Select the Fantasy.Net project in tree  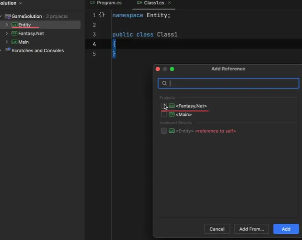40,33
